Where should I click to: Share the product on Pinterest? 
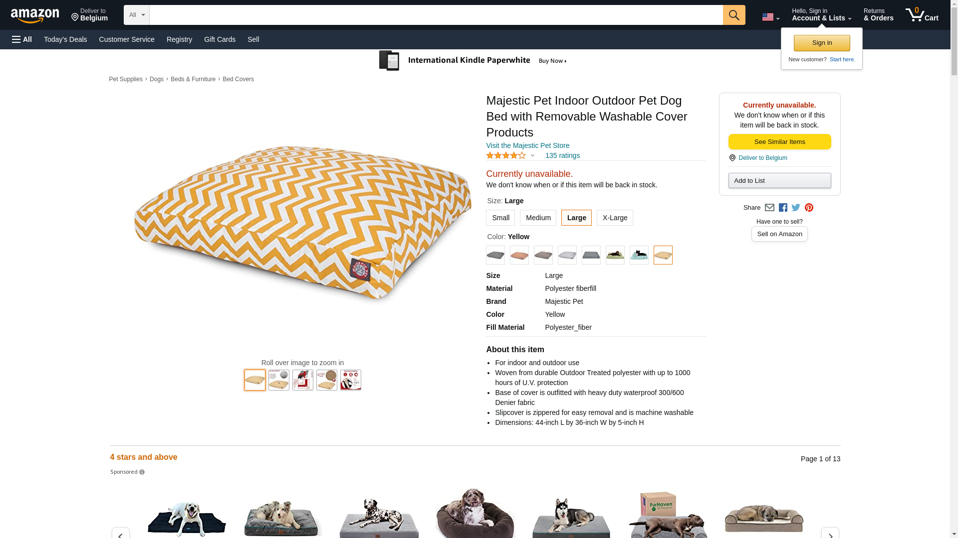pyautogui.click(x=809, y=208)
